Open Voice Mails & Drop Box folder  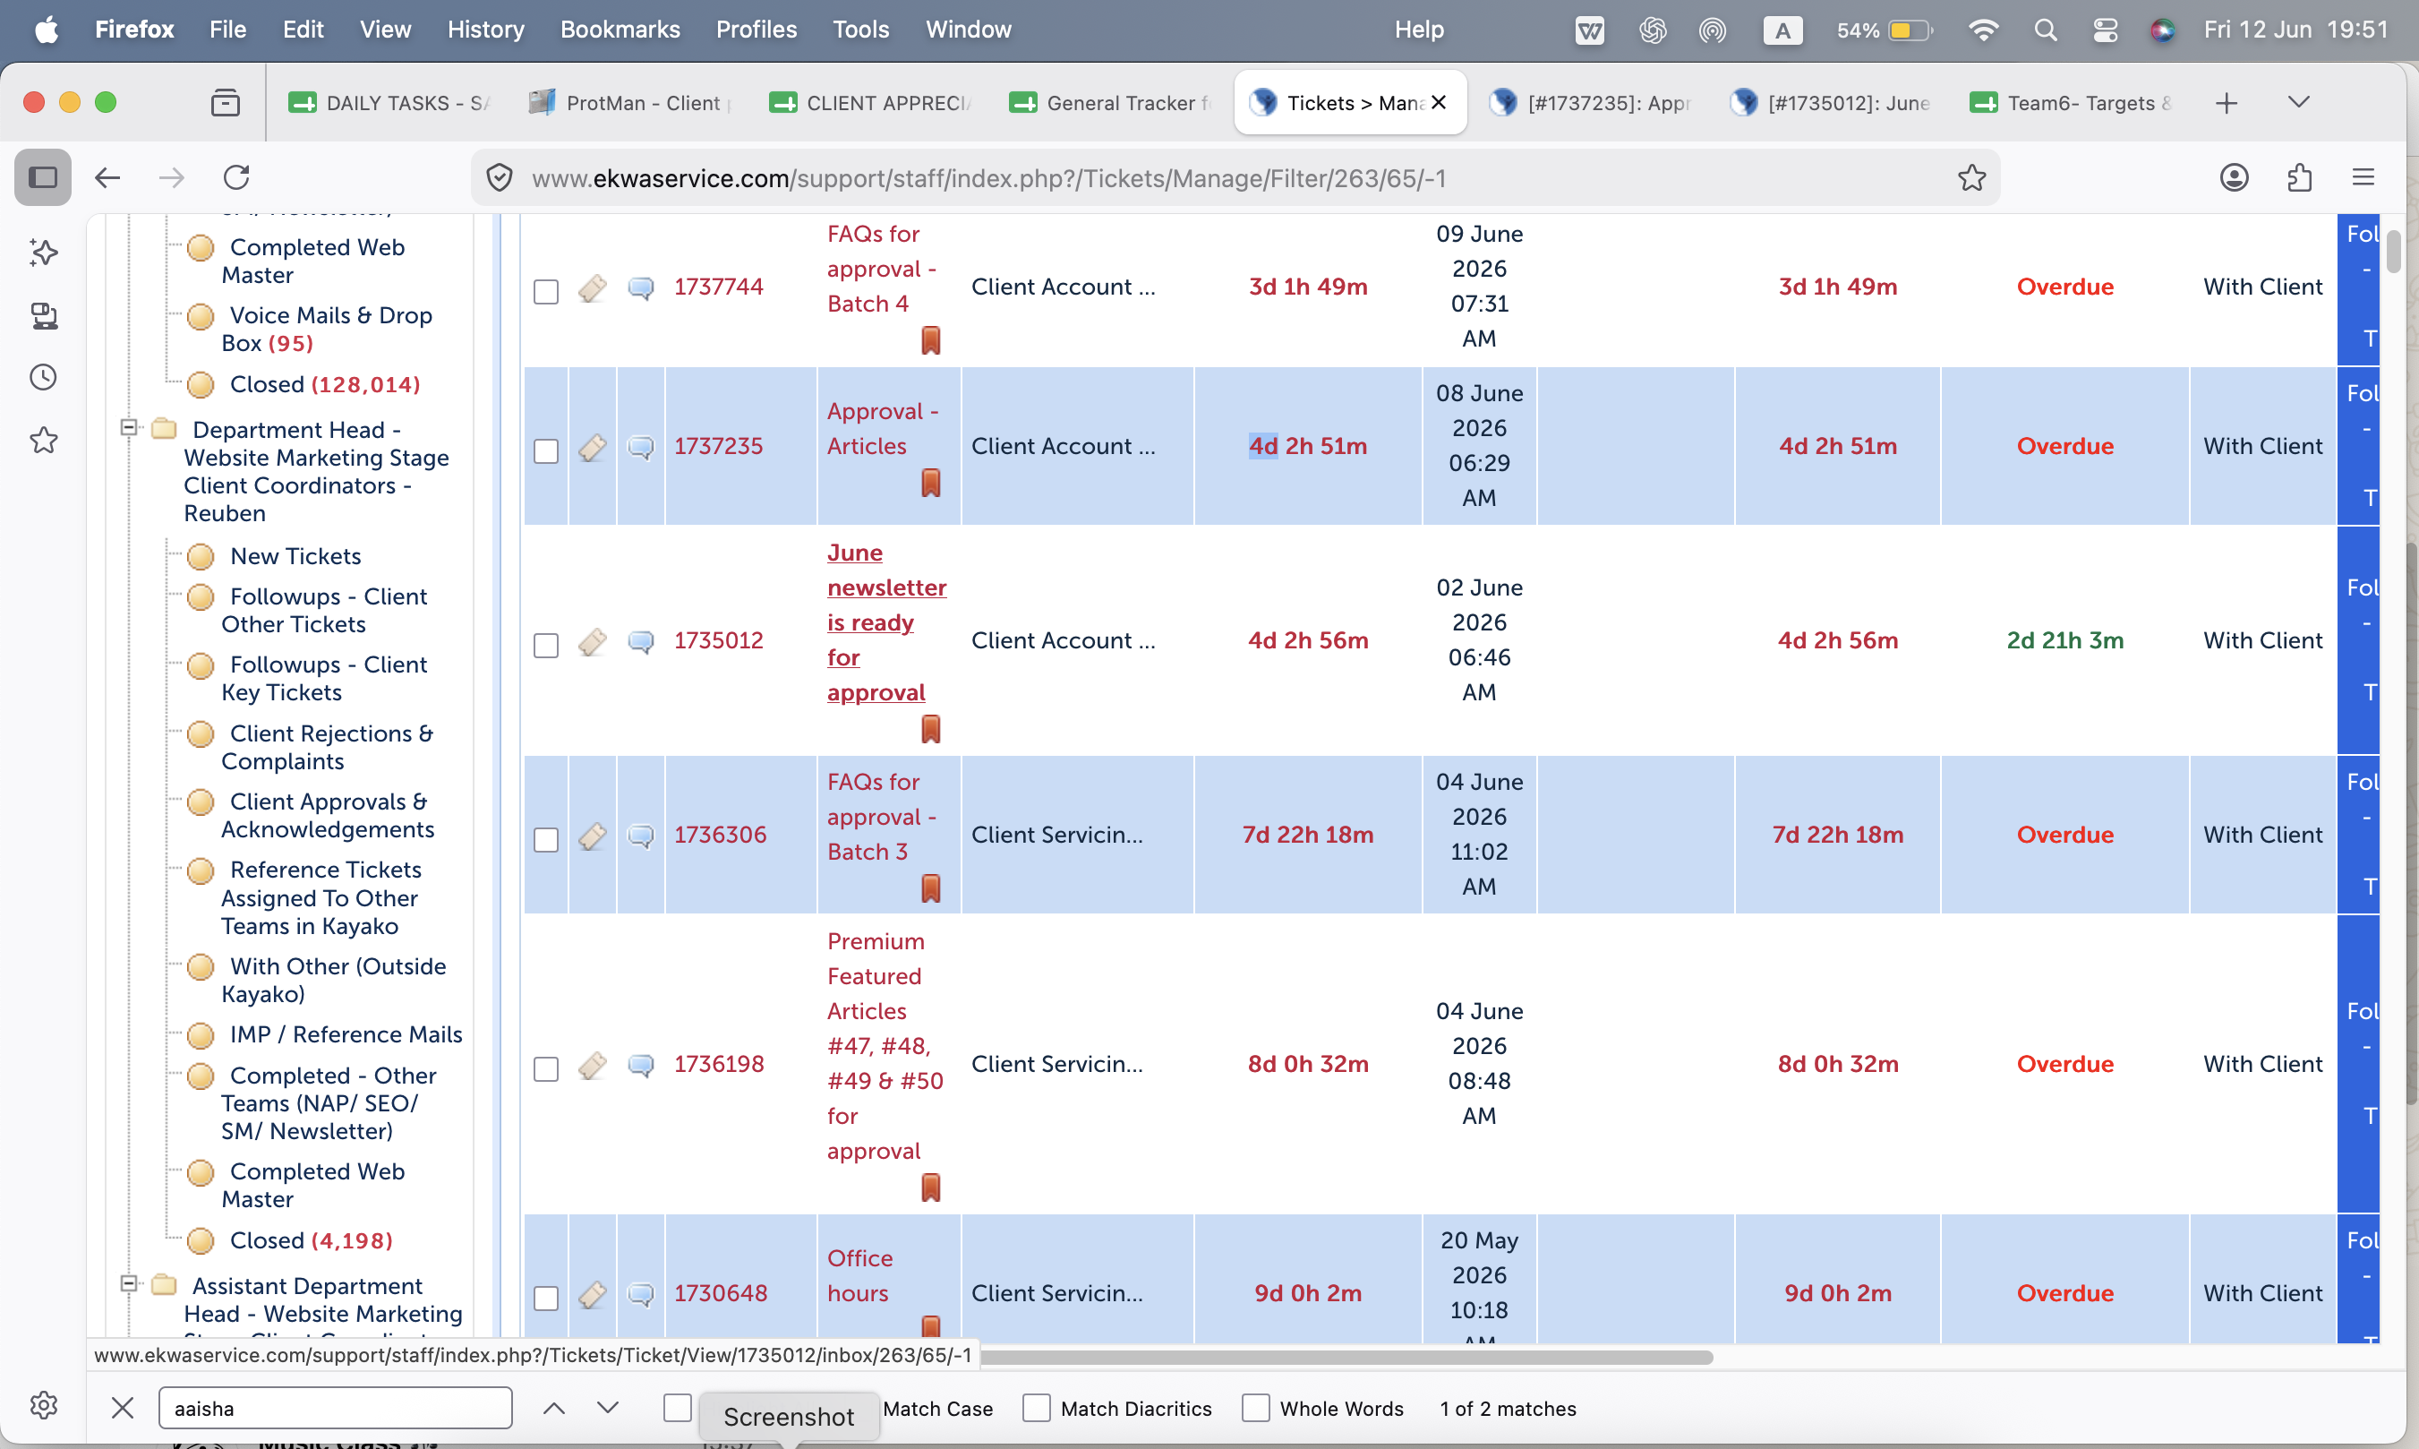click(327, 329)
